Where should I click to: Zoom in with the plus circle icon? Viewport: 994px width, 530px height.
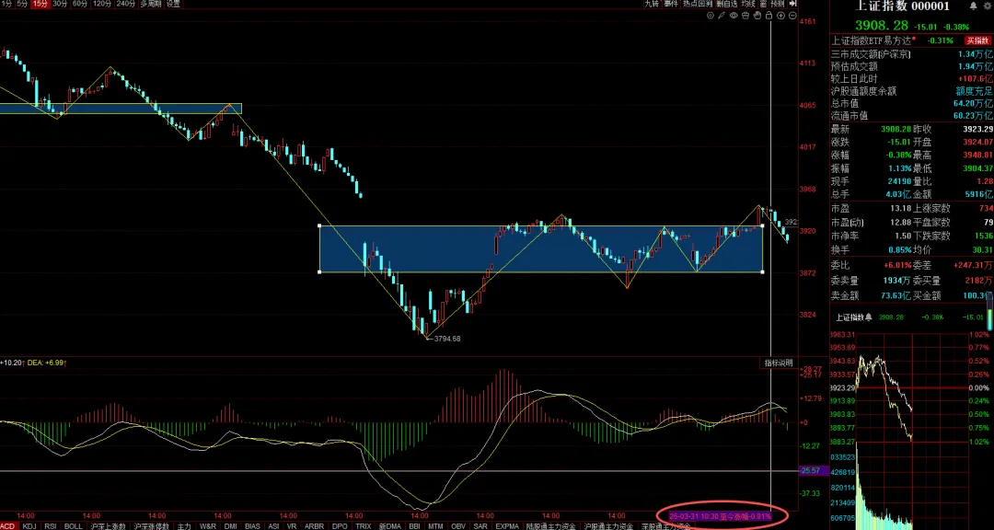(781, 16)
